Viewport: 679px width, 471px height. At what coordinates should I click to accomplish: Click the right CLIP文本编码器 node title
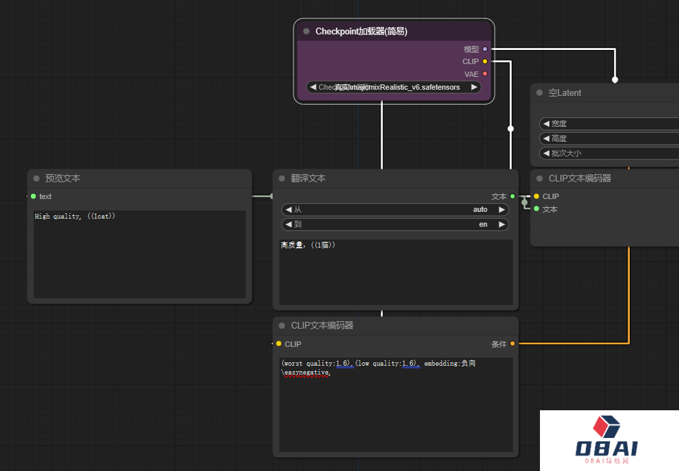tap(580, 178)
